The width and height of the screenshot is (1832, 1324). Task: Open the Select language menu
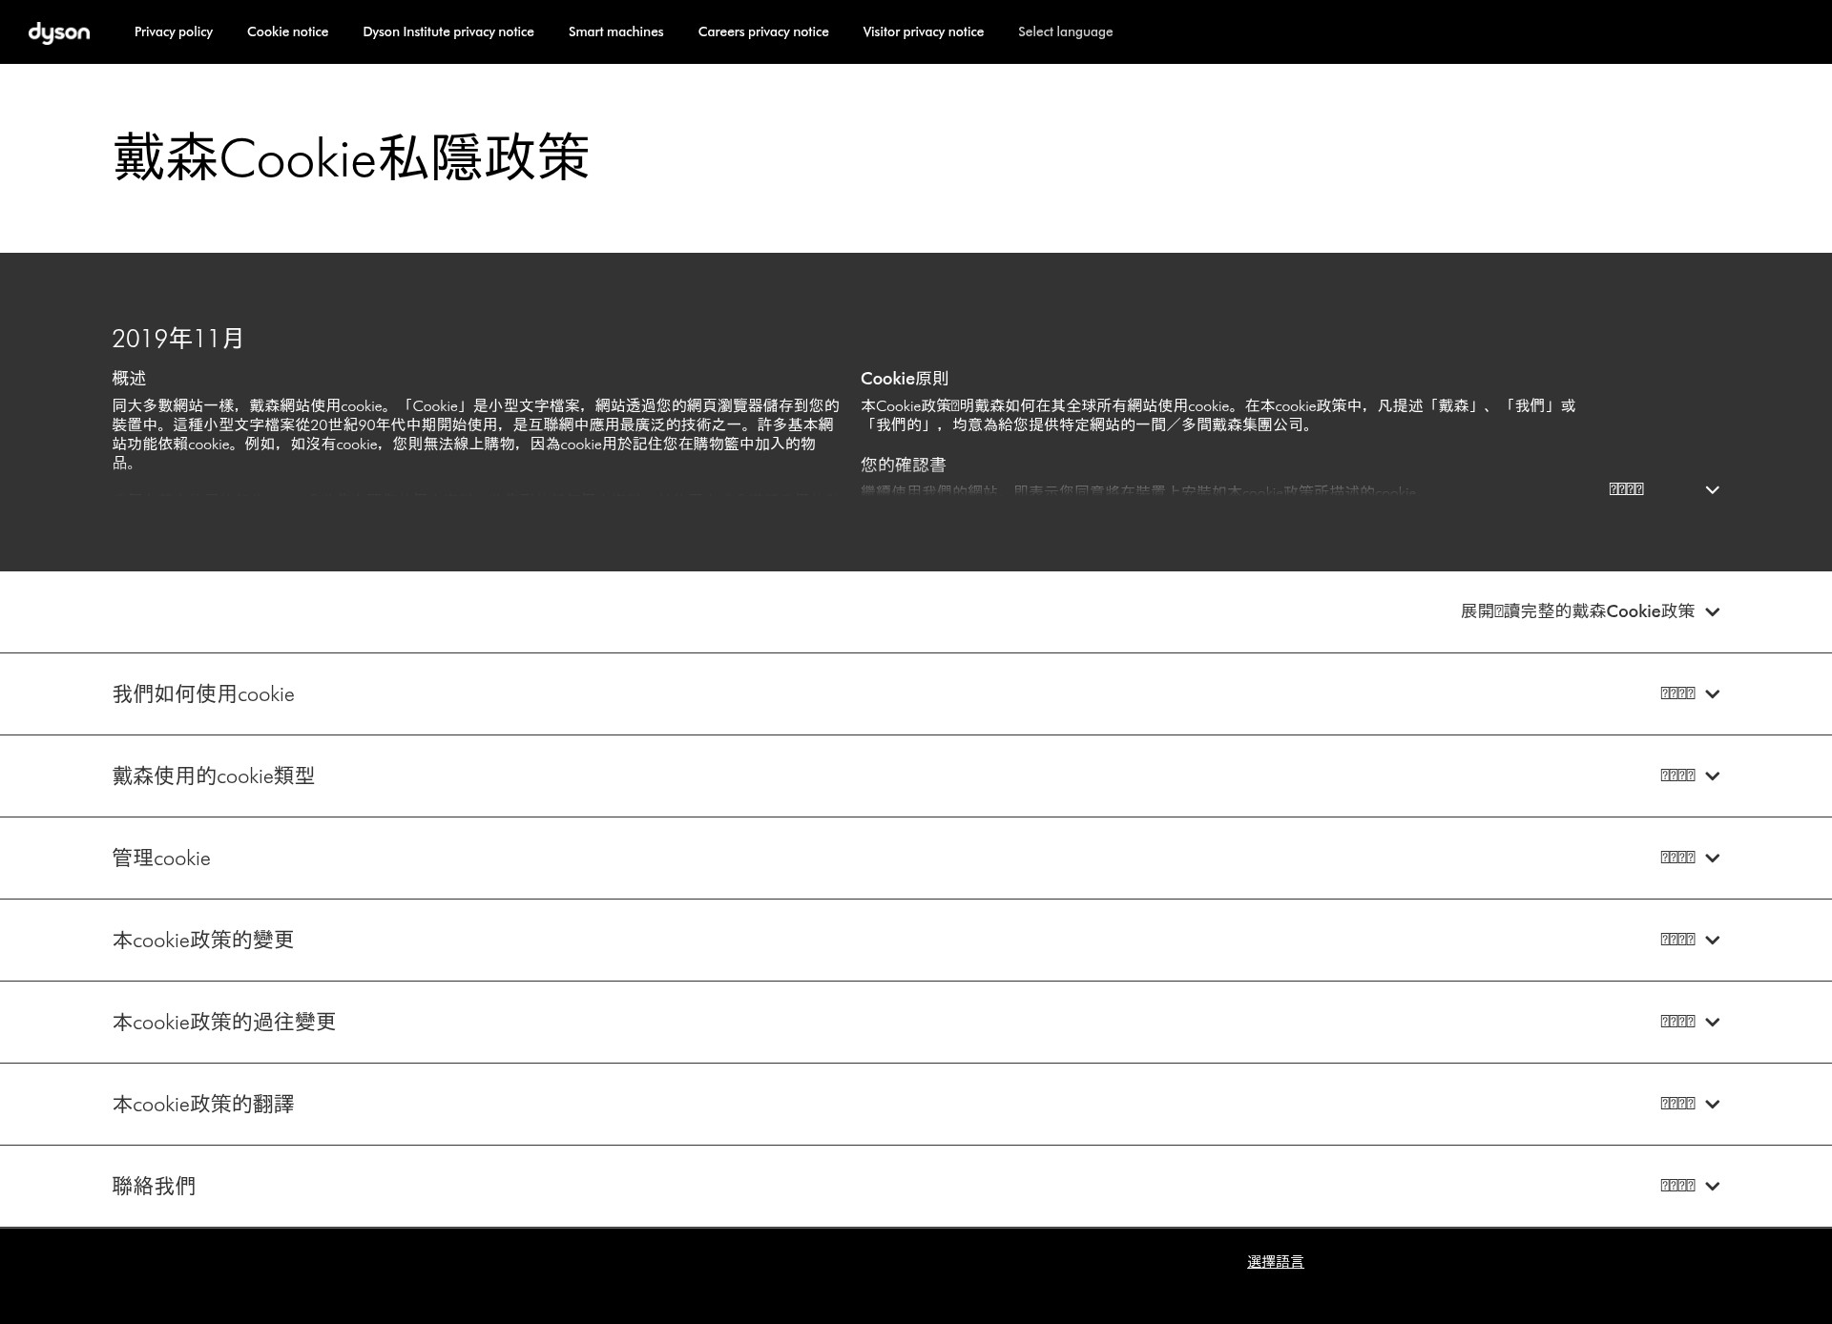[1065, 31]
